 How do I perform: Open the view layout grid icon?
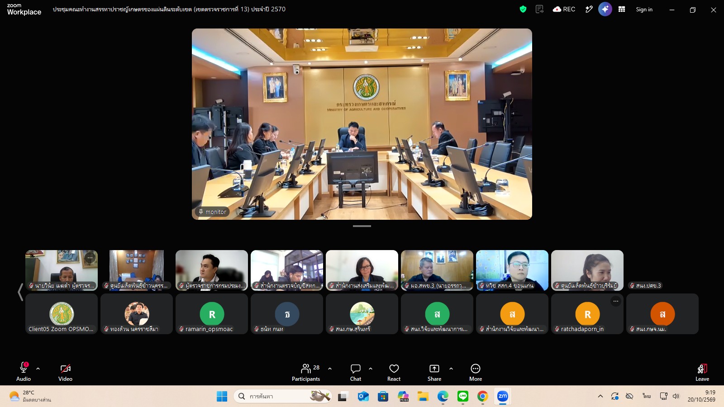[622, 9]
